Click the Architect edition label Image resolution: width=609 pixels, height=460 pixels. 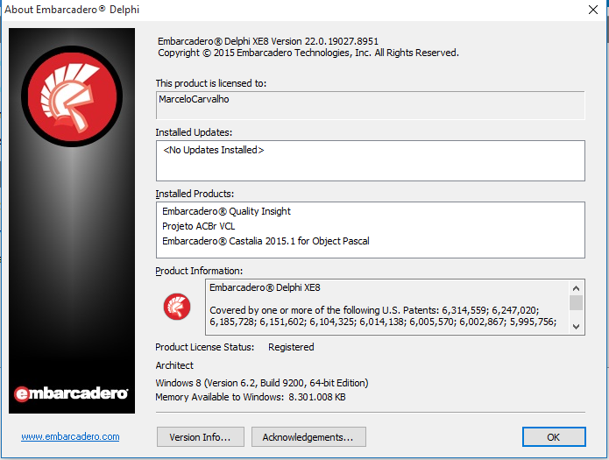[174, 365]
